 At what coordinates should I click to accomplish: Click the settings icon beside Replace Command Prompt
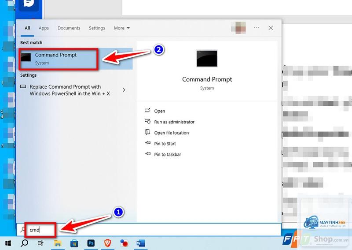23,86
